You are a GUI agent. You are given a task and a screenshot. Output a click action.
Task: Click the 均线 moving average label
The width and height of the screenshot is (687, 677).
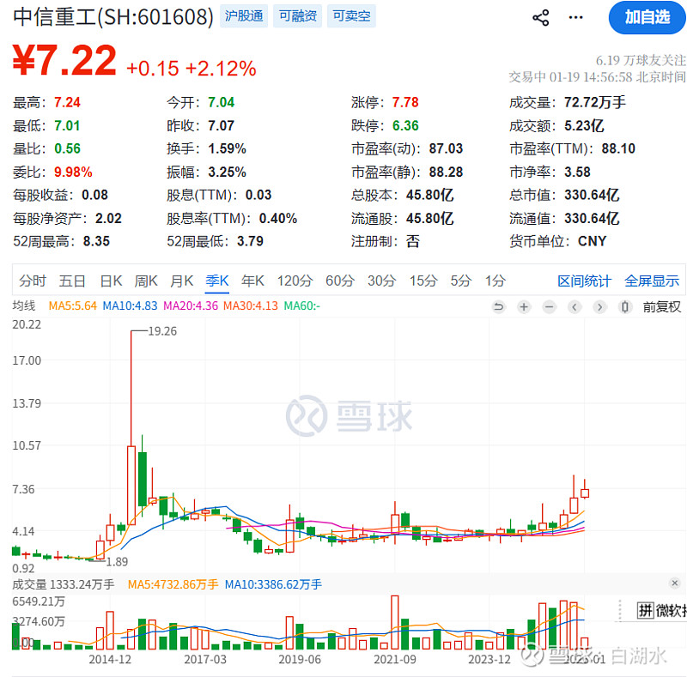pyautogui.click(x=24, y=305)
